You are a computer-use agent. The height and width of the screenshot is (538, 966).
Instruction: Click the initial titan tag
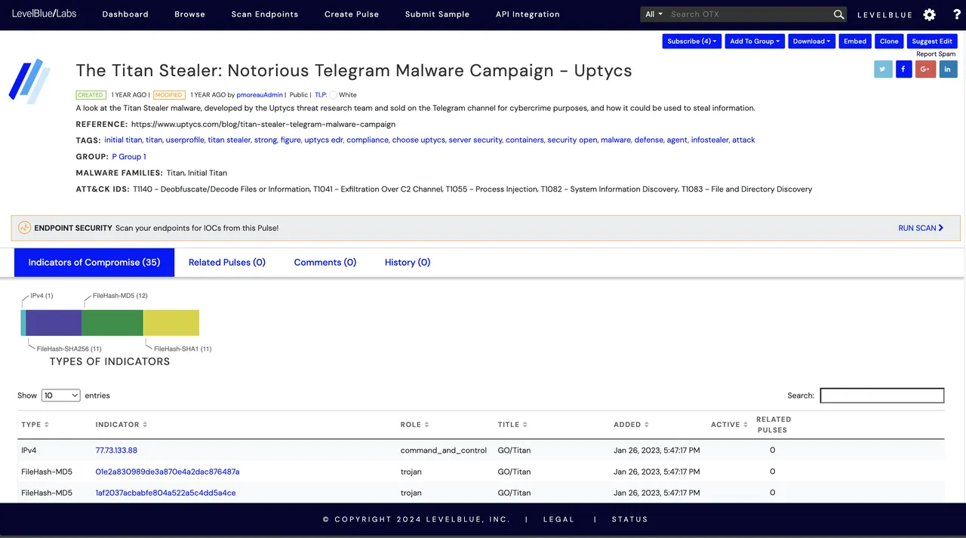pos(123,140)
